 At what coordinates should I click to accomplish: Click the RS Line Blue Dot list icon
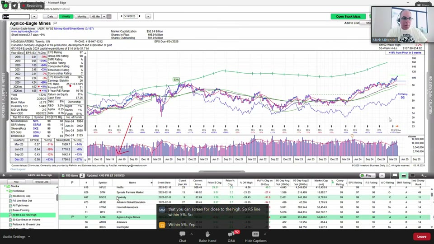(10, 201)
